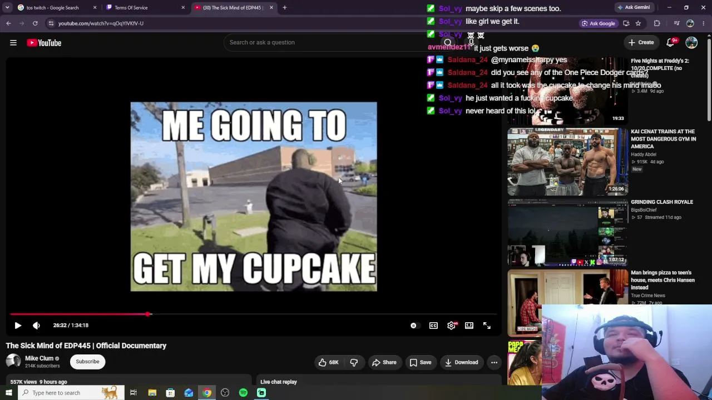Viewport: 712px width, 400px height.
Task: Open File Explorer from the taskbar
Action: click(152, 393)
